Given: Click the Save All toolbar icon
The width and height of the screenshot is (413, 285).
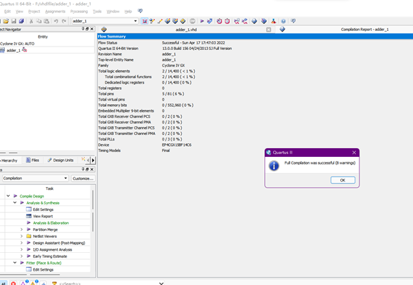Looking at the screenshot, I should 21,21.
